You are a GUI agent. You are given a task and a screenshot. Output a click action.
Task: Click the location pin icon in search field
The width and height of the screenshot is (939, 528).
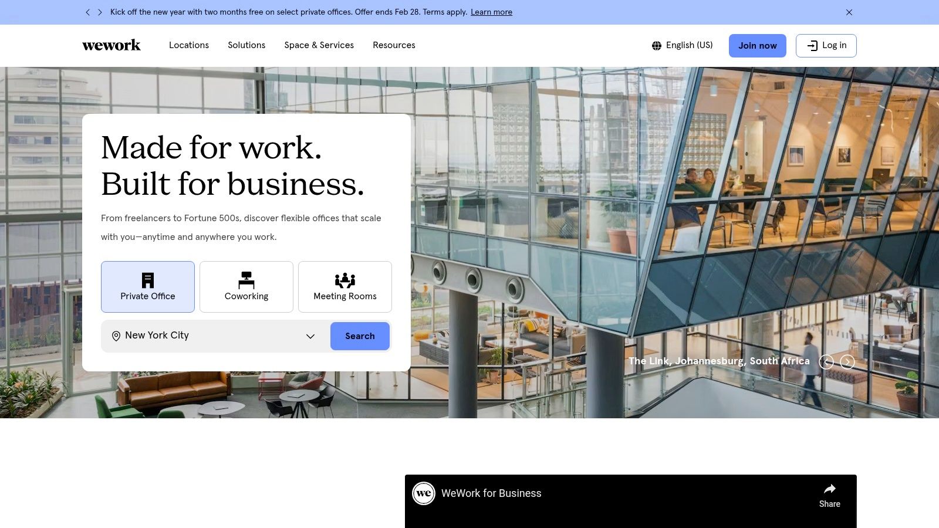116,336
